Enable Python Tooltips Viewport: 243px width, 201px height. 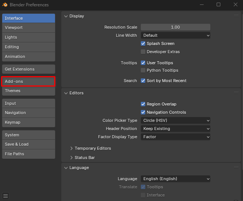(143, 70)
